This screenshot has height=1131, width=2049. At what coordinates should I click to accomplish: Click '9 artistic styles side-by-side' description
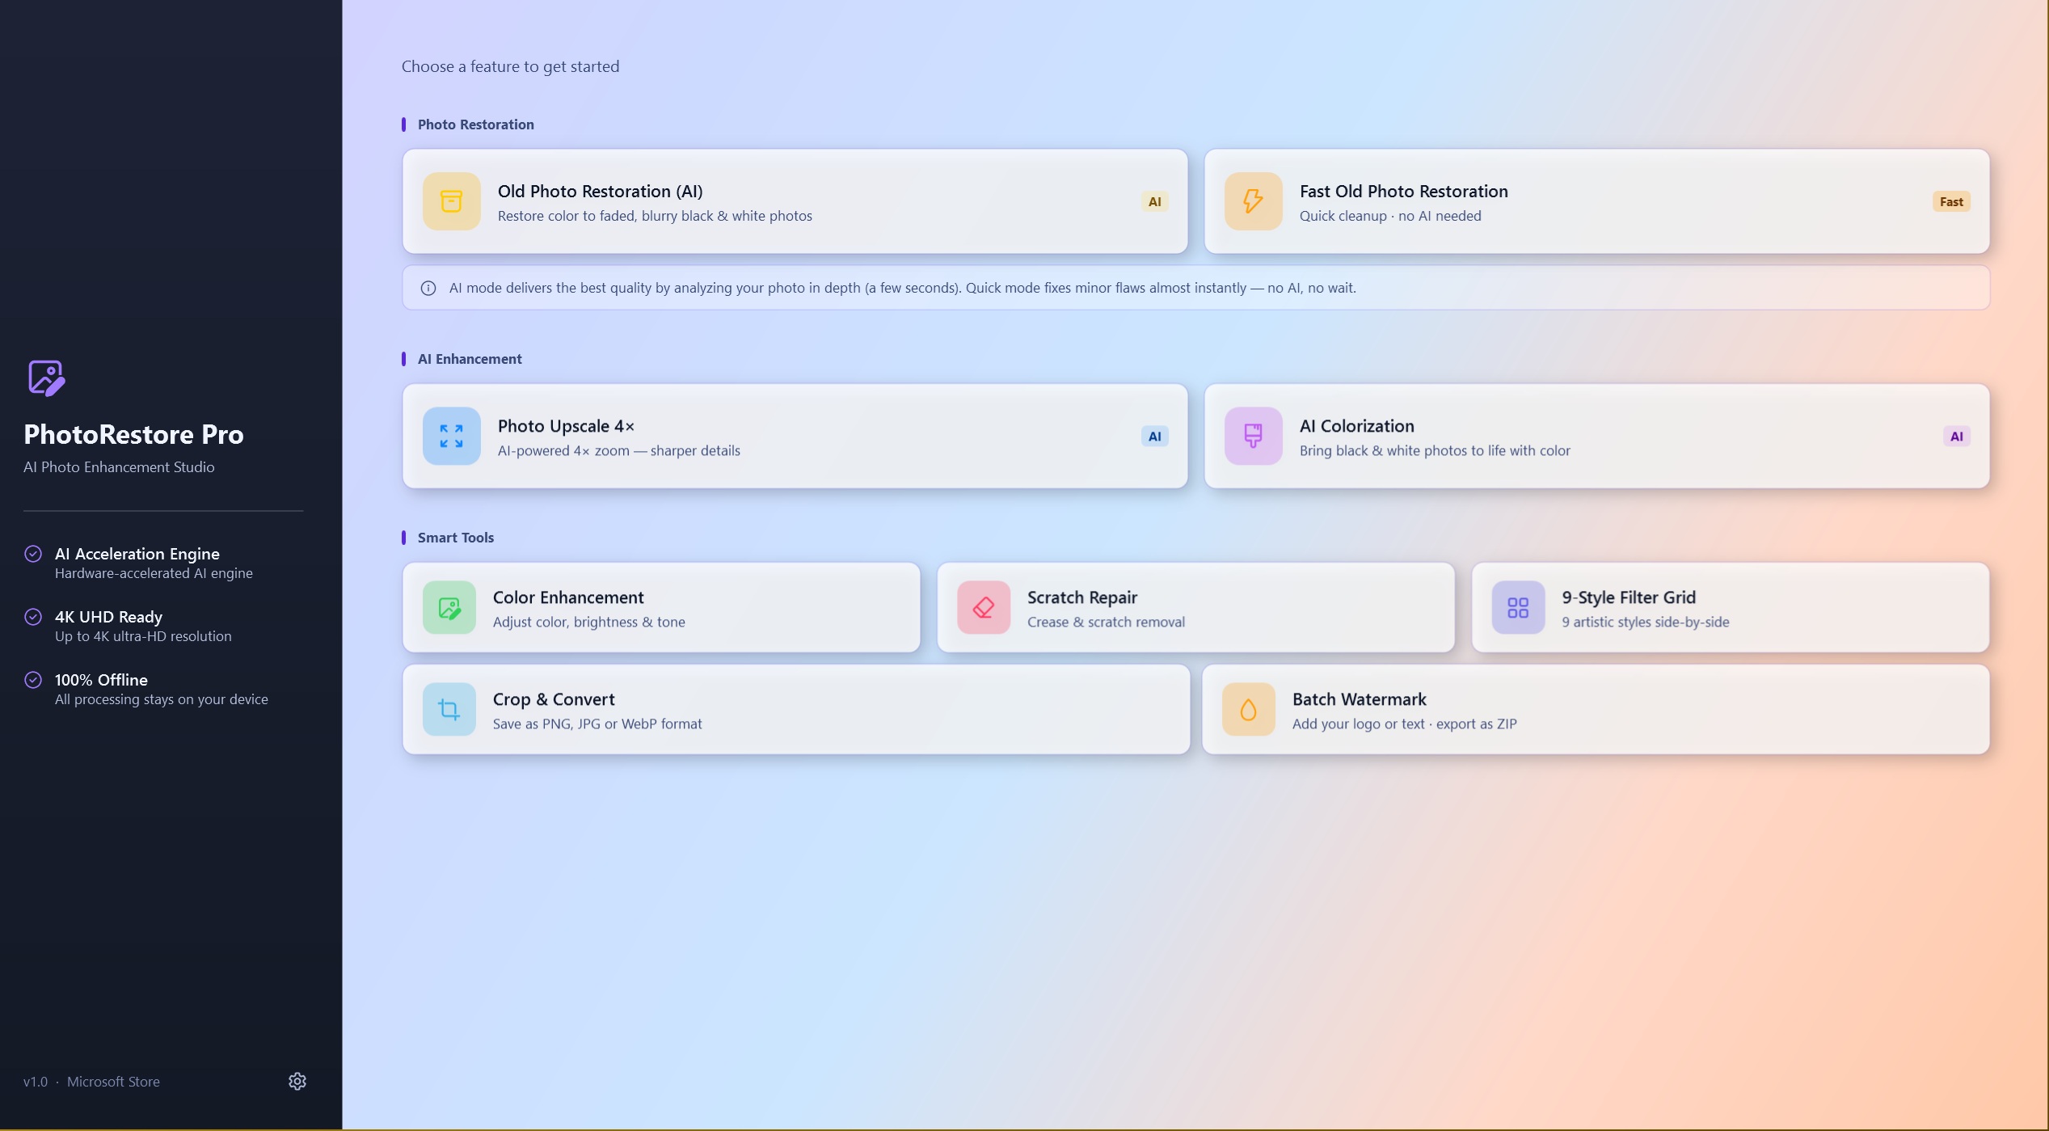[1646, 622]
